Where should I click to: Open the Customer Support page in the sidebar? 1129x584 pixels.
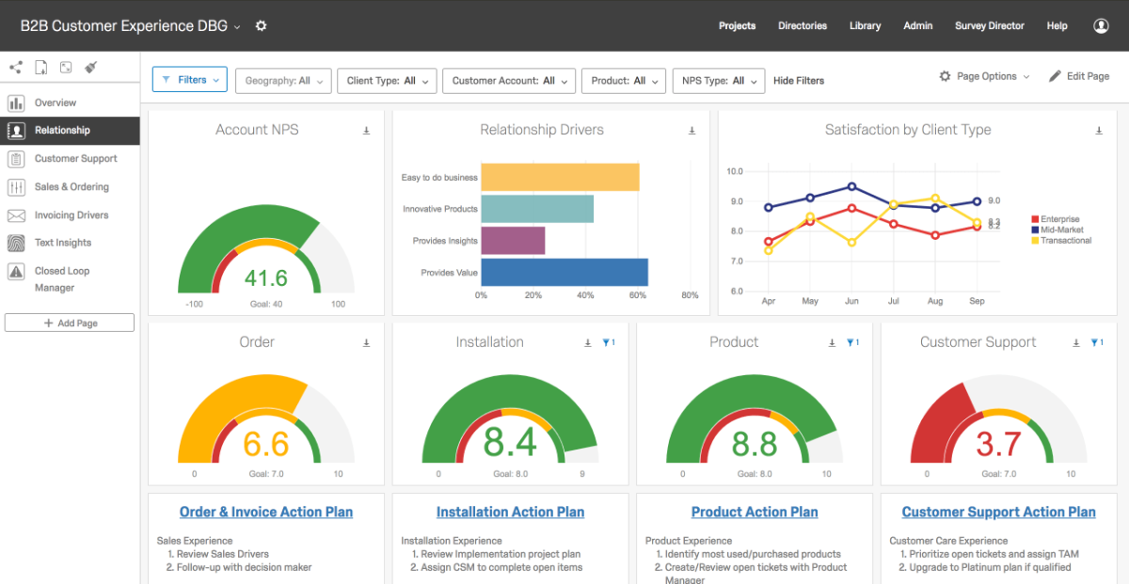tap(75, 159)
